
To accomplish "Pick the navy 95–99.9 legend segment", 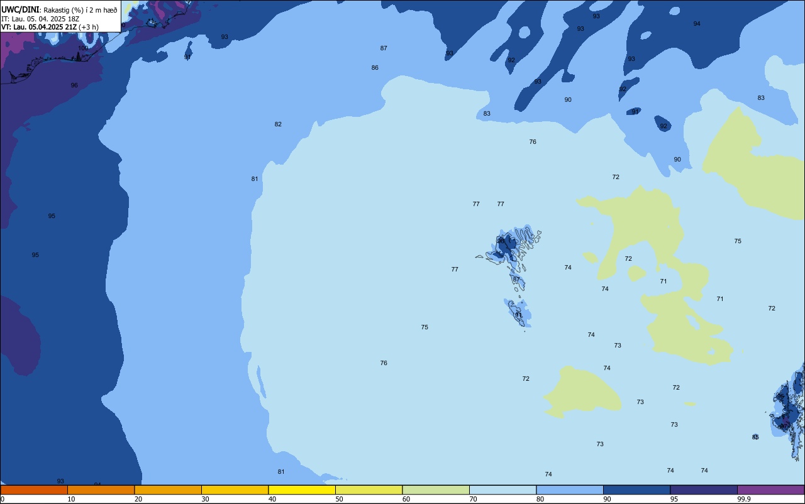I will [x=704, y=490].
